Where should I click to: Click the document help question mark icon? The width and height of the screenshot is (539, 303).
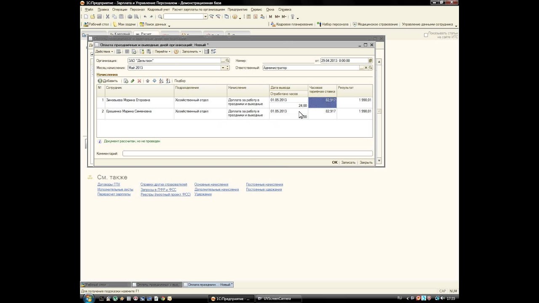176,51
